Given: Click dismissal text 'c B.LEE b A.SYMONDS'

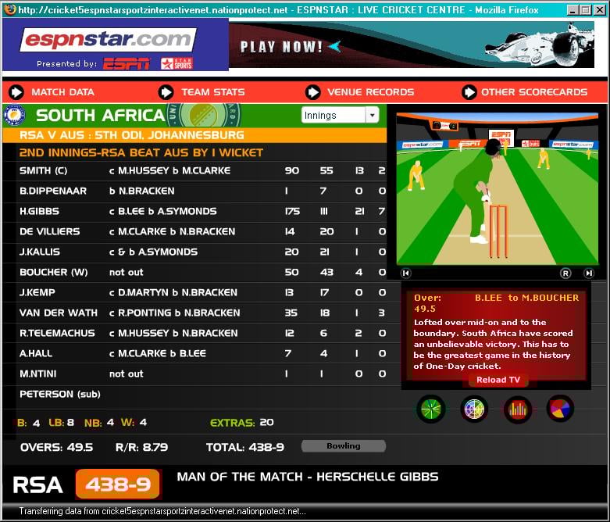Looking at the screenshot, I should point(163,211).
